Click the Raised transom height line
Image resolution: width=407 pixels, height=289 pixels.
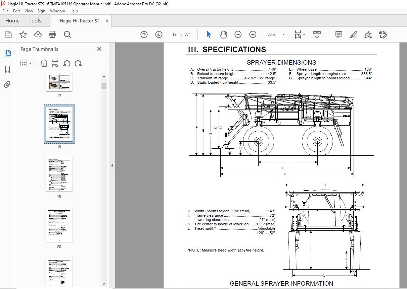click(233, 74)
